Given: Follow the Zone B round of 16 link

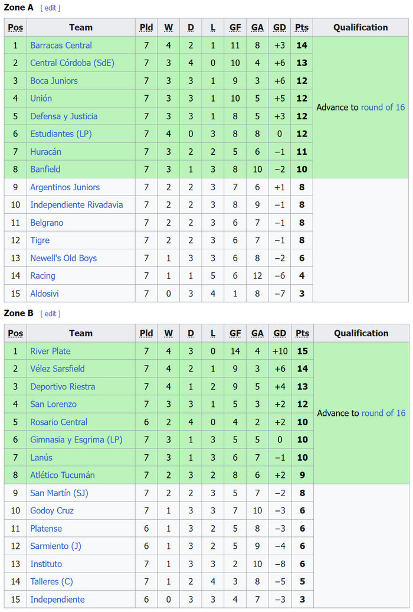Looking at the screenshot, I should click(383, 414).
